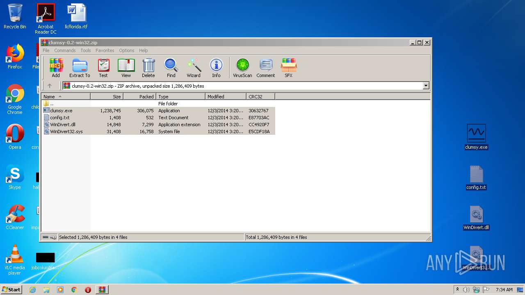The width and height of the screenshot is (525, 295).
Task: Select the Opera desktop shortcut
Action: coord(15,137)
